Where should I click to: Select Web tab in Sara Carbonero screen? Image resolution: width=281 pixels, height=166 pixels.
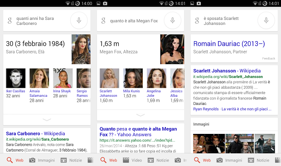point(15,160)
